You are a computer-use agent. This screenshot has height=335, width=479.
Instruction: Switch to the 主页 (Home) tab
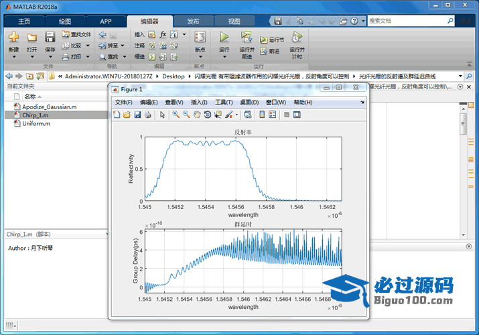click(x=24, y=21)
